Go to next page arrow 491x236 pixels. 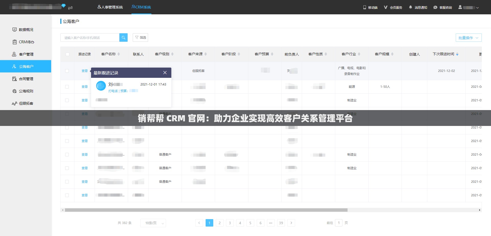click(291, 223)
